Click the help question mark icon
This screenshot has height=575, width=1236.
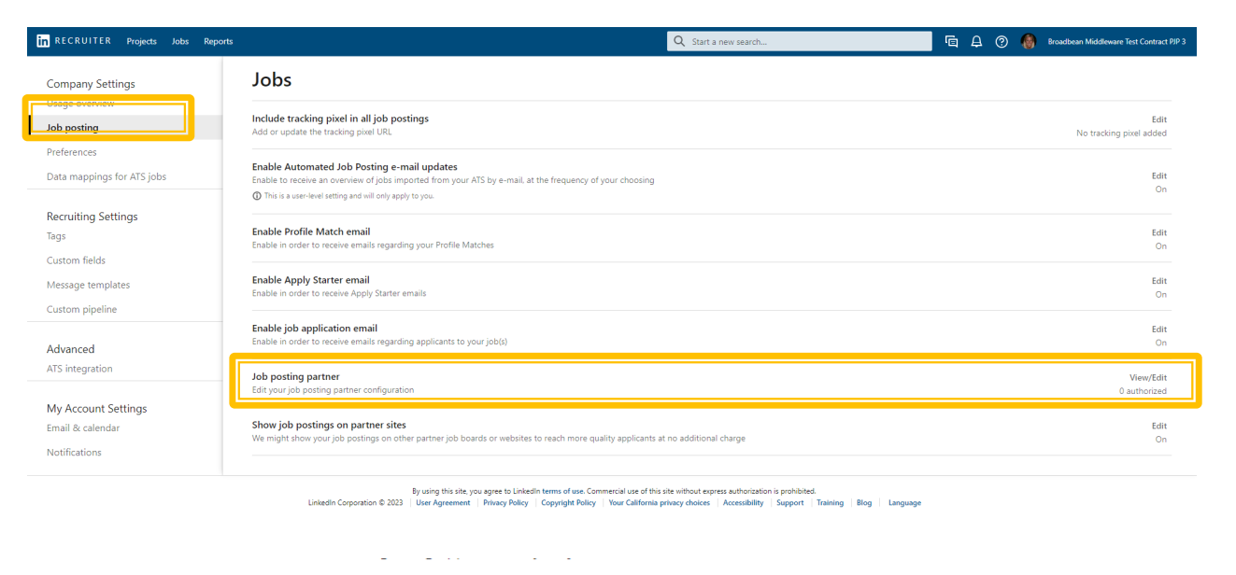click(1002, 42)
